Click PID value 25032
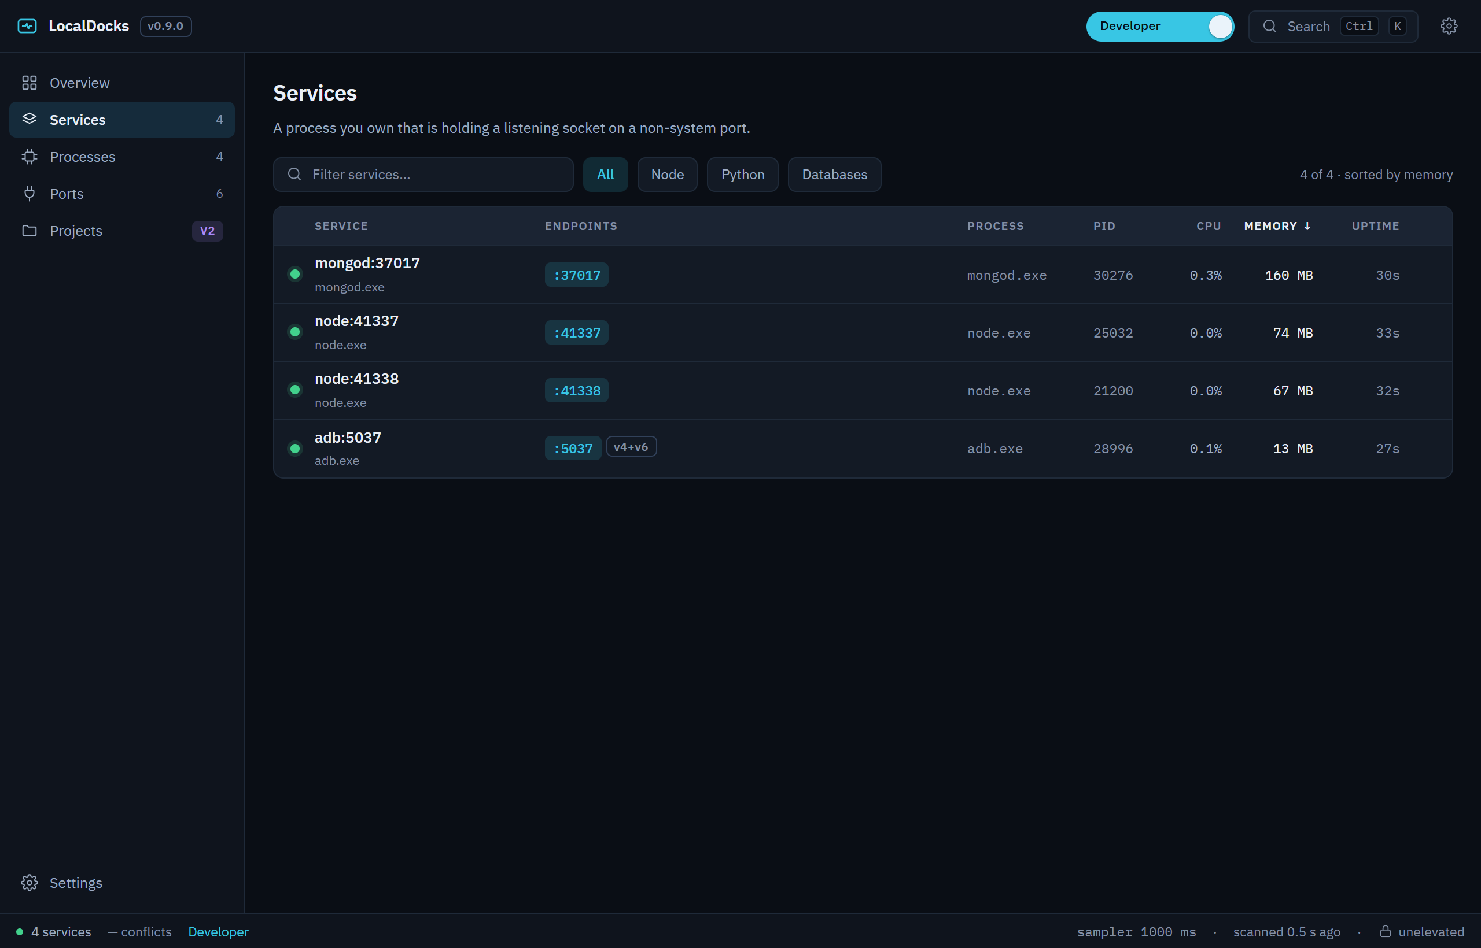Image resolution: width=1481 pixels, height=948 pixels. coord(1112,333)
